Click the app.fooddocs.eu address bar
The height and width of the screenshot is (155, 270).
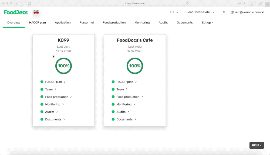click(x=135, y=4)
